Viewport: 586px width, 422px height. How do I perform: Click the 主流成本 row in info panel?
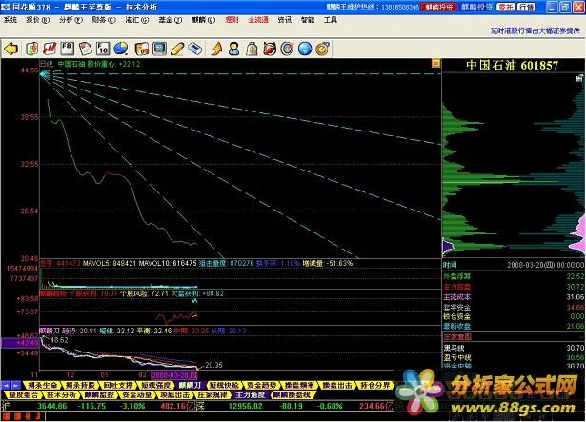(x=514, y=297)
